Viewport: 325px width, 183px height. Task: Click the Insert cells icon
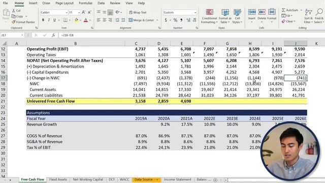(x=252, y=12)
